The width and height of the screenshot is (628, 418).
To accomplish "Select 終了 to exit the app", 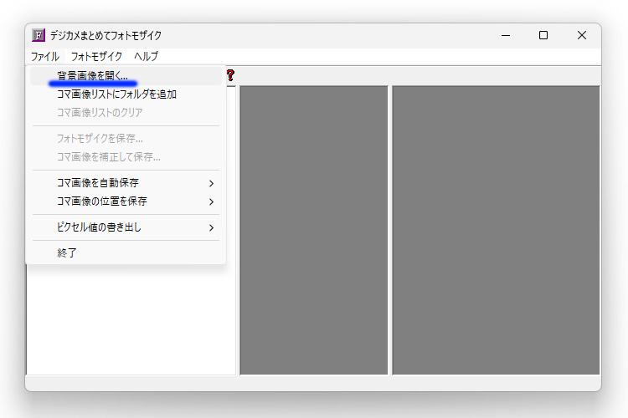I will pyautogui.click(x=67, y=252).
